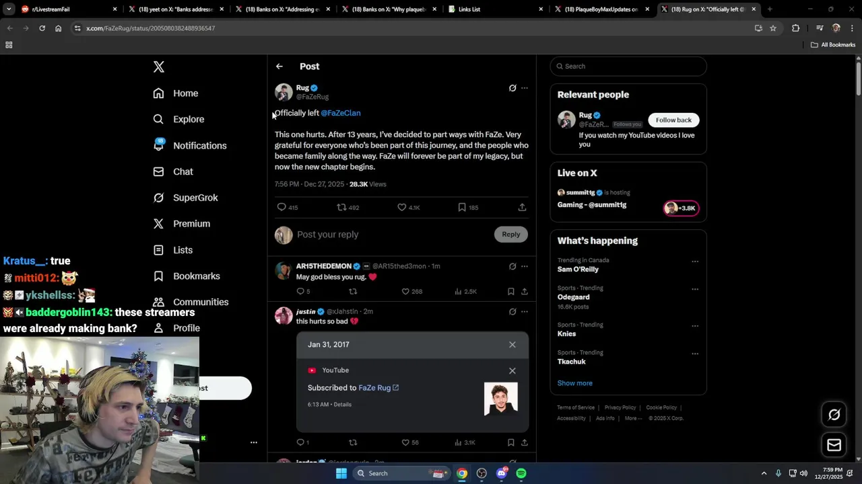Image resolution: width=862 pixels, height=484 pixels.
Task: Bookmark justin's reply
Action: point(511,442)
